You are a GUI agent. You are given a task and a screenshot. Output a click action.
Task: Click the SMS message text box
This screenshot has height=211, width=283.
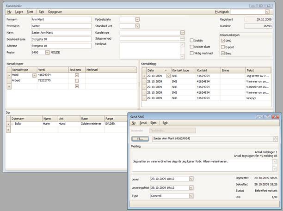pyautogui.click(x=202, y=165)
